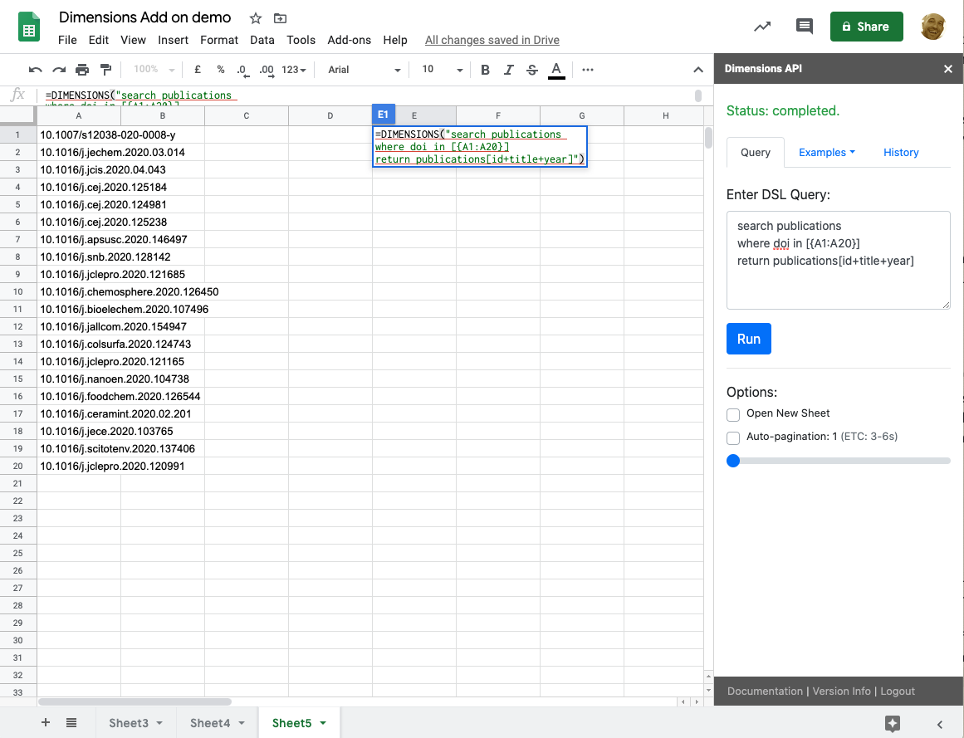
Task: Click the green Share button
Action: click(x=866, y=27)
